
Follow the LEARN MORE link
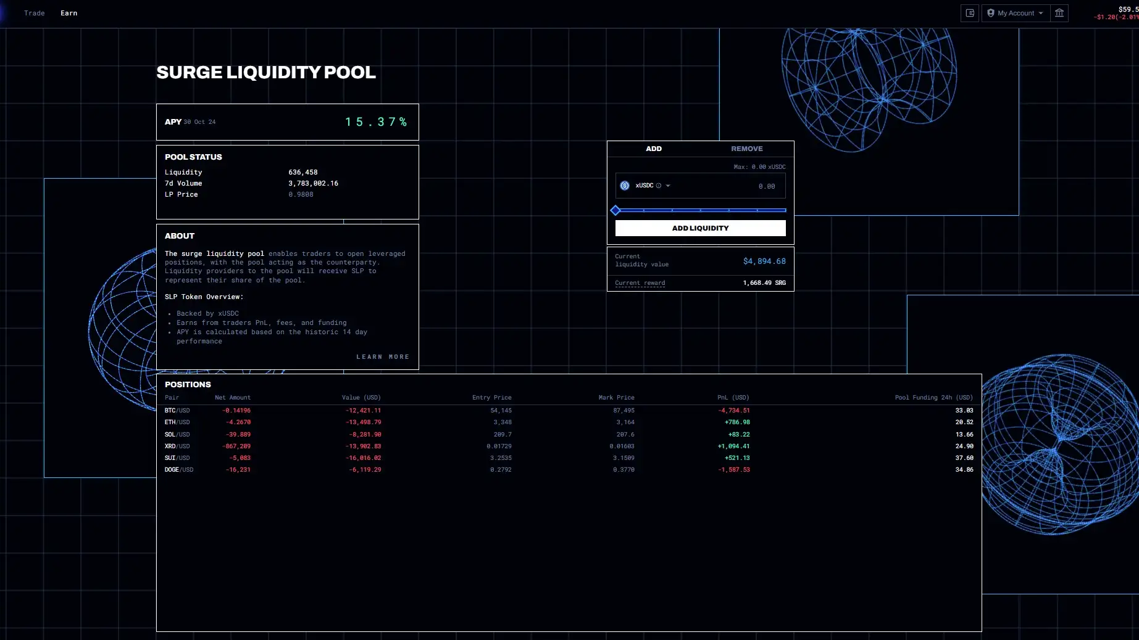click(383, 357)
